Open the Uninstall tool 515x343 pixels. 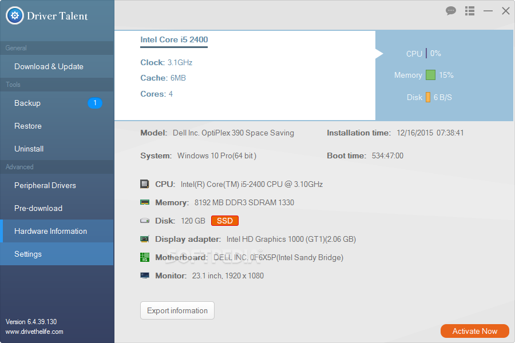[x=57, y=149]
